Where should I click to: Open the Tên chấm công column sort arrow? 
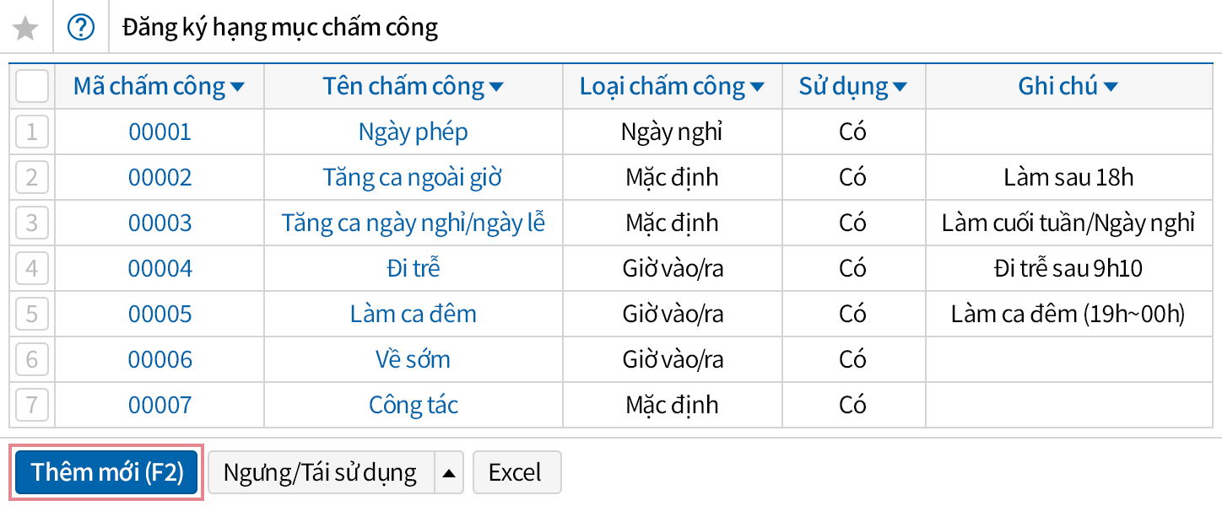click(496, 87)
